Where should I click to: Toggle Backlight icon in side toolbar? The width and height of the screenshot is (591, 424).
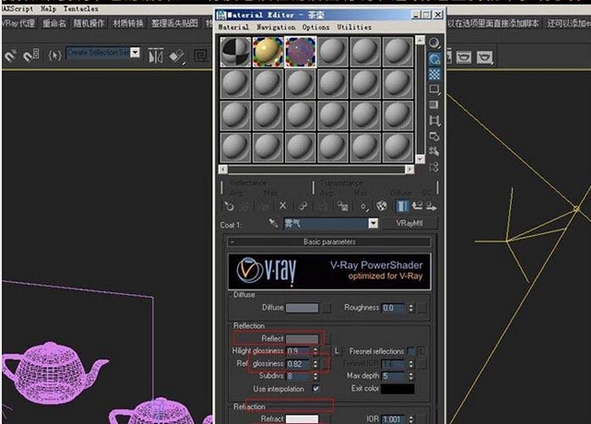click(x=434, y=59)
